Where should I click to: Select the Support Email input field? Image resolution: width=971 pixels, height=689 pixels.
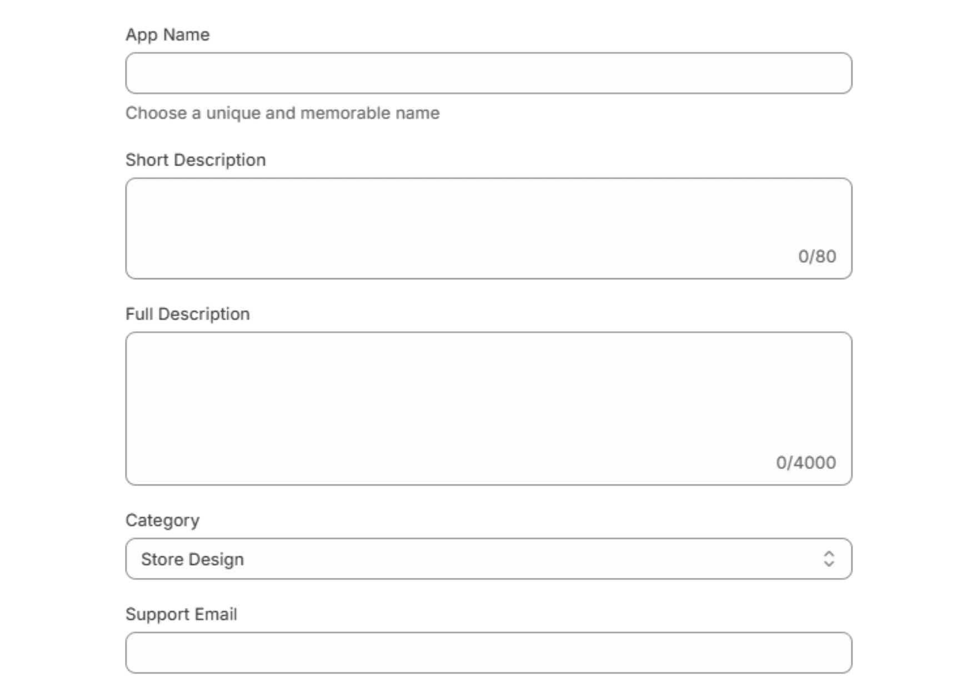[x=488, y=652]
